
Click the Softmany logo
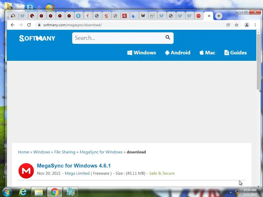point(37,38)
